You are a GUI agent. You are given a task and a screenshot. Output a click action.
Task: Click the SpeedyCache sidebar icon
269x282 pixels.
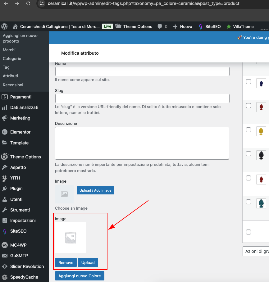[x=5, y=277]
